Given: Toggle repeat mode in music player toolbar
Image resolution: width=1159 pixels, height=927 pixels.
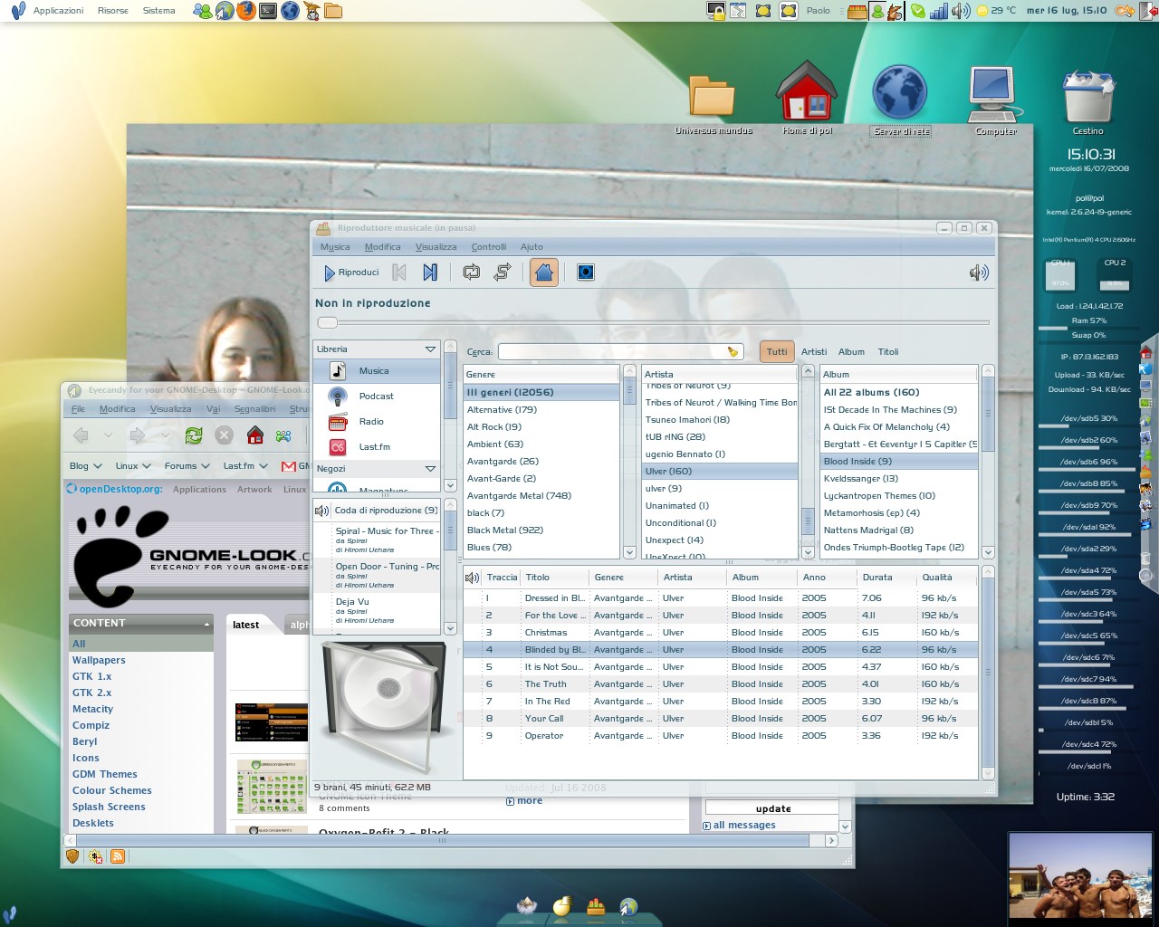Looking at the screenshot, I should pos(471,272).
